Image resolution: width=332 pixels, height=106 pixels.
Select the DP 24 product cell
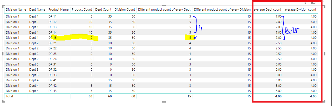coord(53,59)
